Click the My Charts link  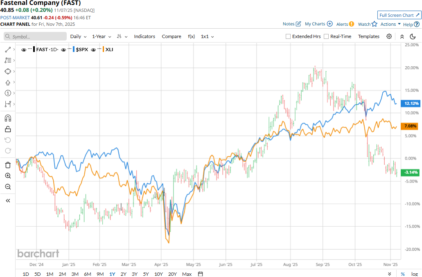315,24
